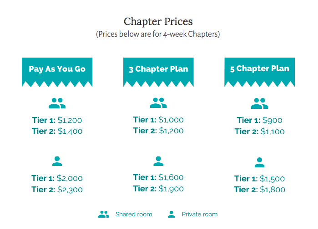Image resolution: width=318 pixels, height=229 pixels.
Task: Click the shared room icon under 5 Chapter Plan
Action: tap(260, 103)
